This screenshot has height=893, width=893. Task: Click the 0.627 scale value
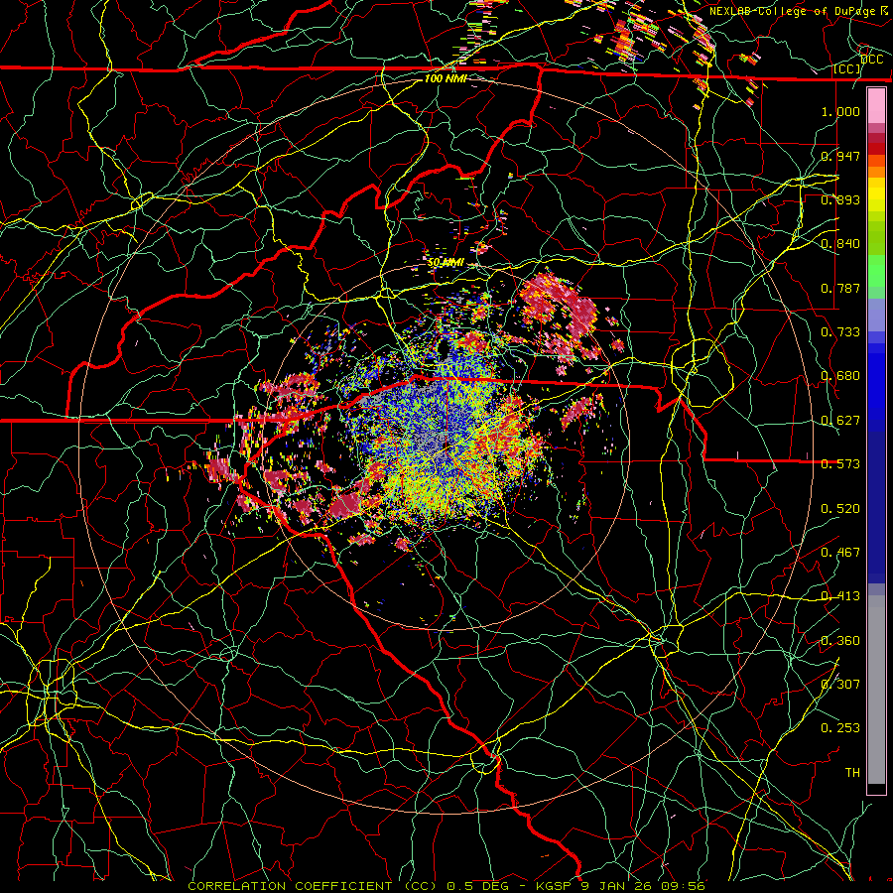point(840,421)
